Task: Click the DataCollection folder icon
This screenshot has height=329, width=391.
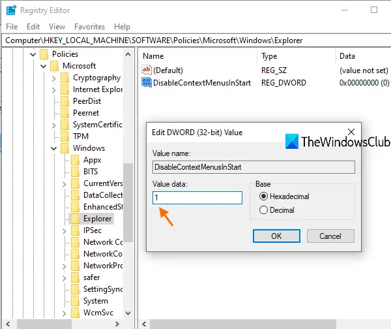Action: [76, 195]
